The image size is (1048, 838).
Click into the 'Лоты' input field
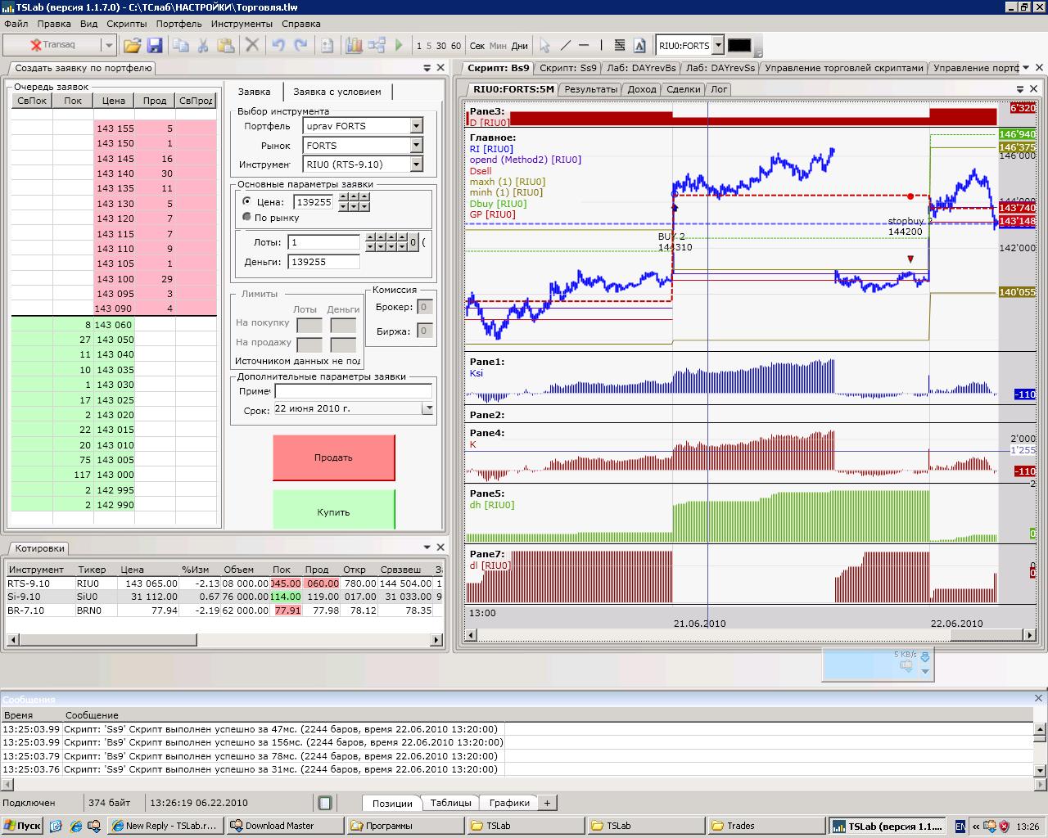(x=323, y=242)
